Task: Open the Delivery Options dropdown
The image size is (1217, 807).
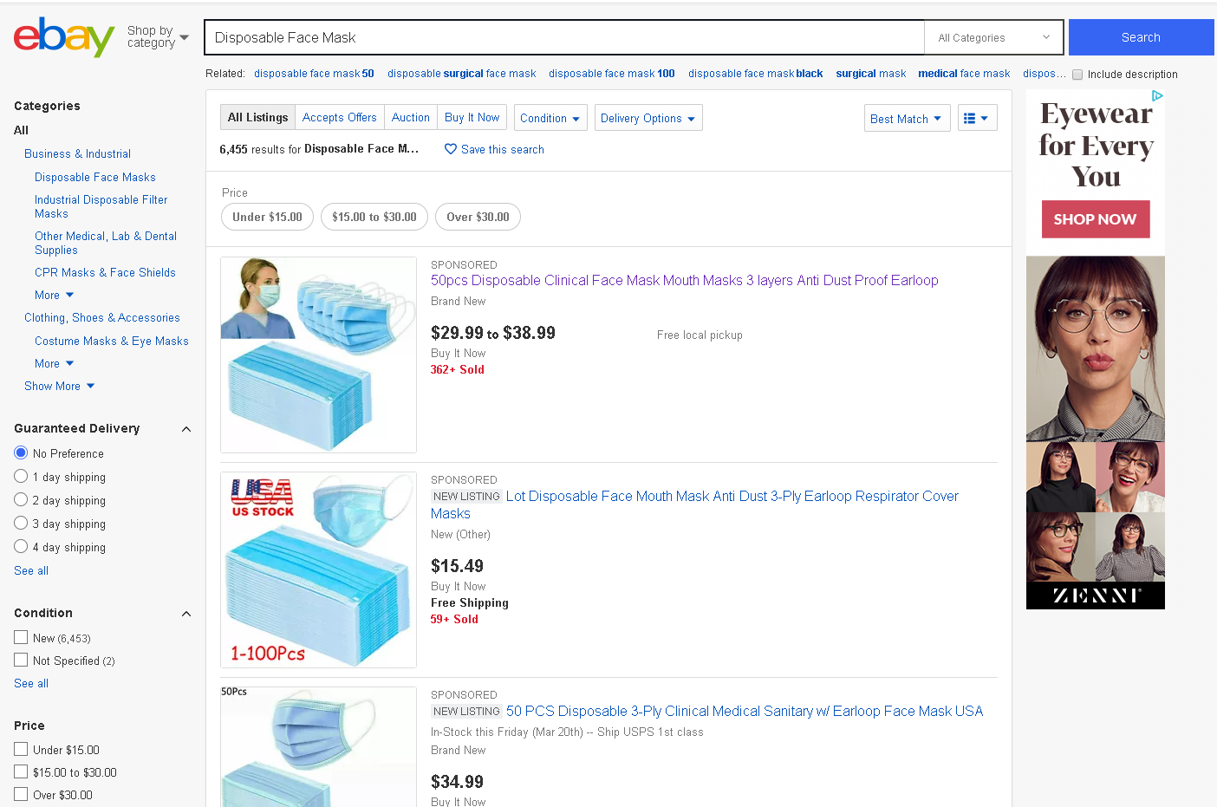Action: point(648,118)
